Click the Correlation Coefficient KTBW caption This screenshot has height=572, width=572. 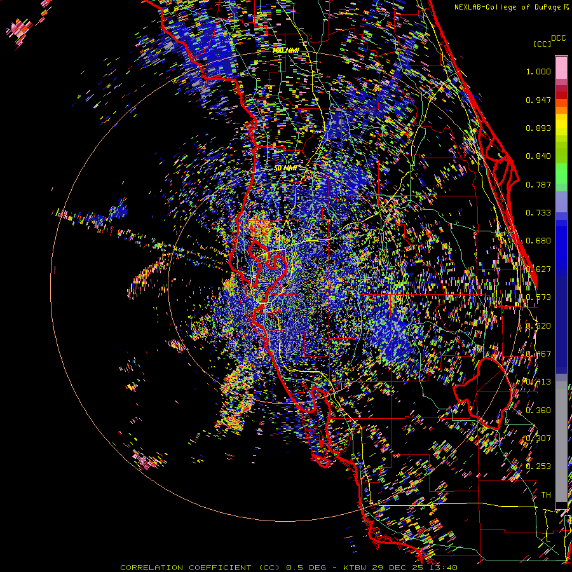coord(289,568)
